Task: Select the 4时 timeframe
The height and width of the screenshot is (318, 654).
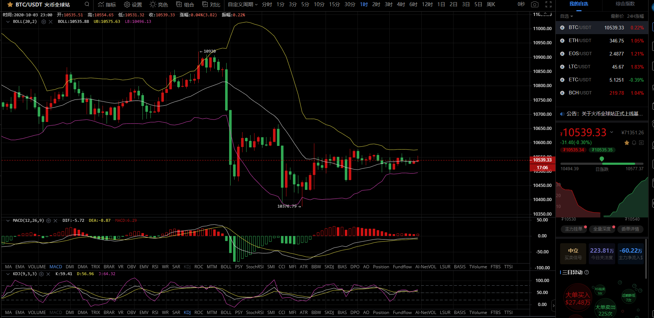Action: 401,5
